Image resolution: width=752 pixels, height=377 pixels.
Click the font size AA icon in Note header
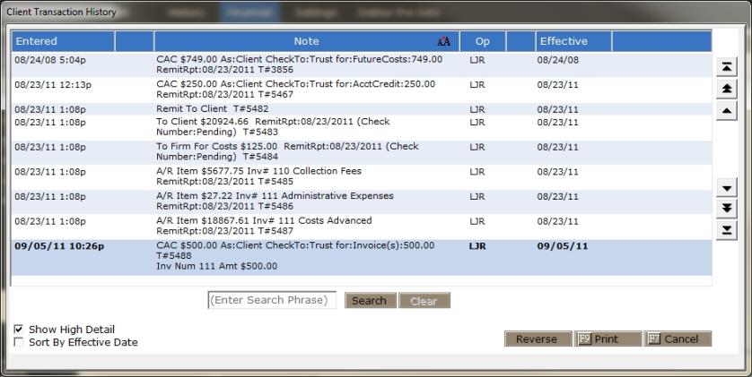coord(443,42)
